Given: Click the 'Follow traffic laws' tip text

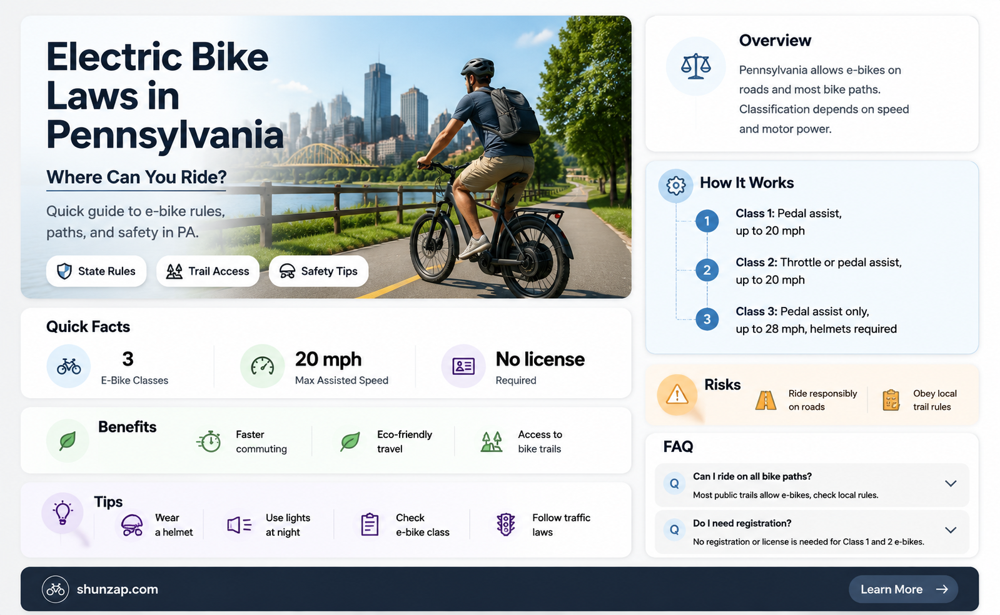Looking at the screenshot, I should click(x=561, y=525).
